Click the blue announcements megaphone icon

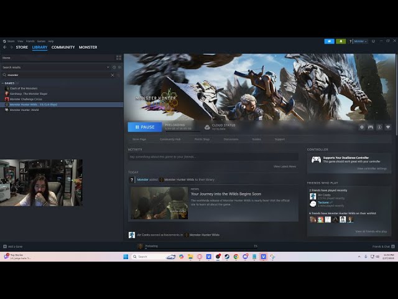(x=330, y=41)
